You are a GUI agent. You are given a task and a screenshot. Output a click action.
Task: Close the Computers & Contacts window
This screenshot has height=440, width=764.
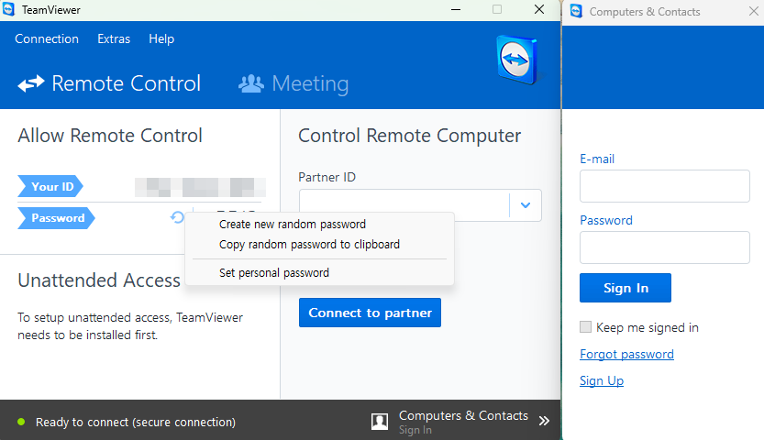pos(754,11)
